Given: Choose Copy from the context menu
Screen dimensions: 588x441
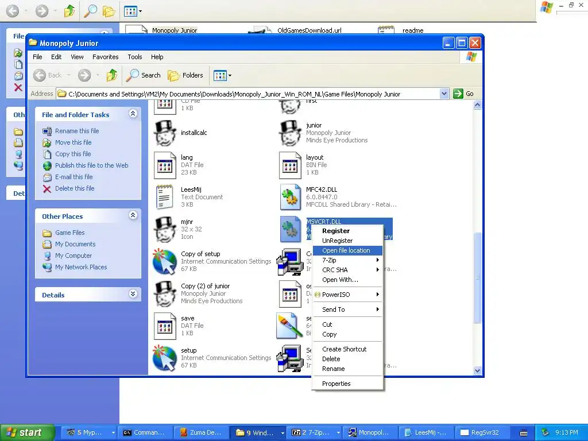Looking at the screenshot, I should pos(347,335).
